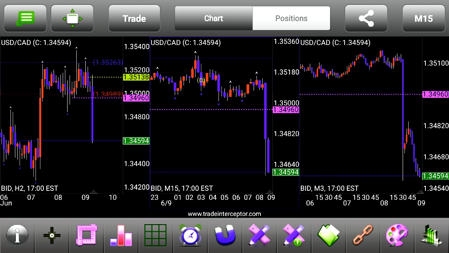Tap the green 1.34594 label on M3 chart

436,176
